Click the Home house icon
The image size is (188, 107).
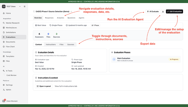coord(4,13)
